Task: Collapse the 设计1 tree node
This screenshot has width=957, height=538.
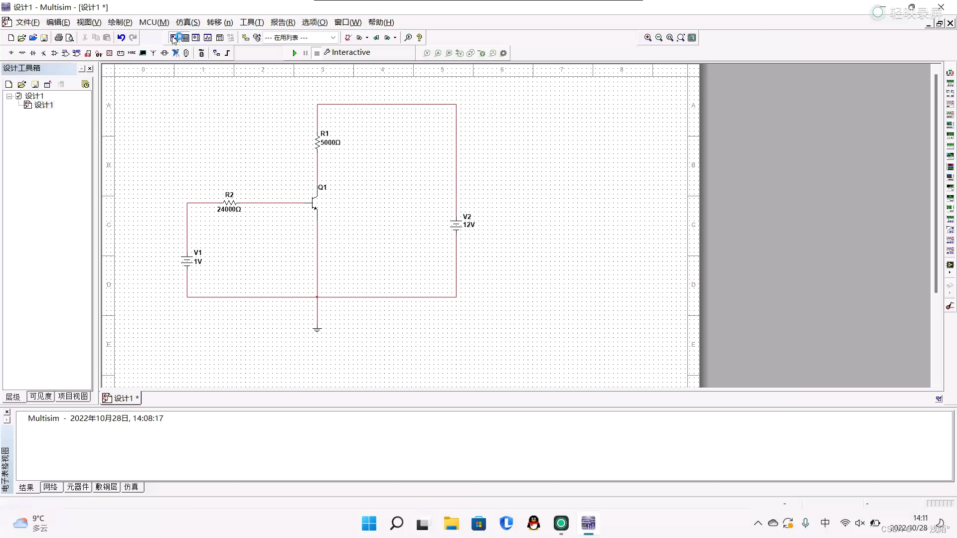Action: pyautogui.click(x=9, y=96)
